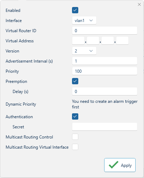Close the dialog with the X icon
The width and height of the screenshot is (144, 178).
point(139,5)
